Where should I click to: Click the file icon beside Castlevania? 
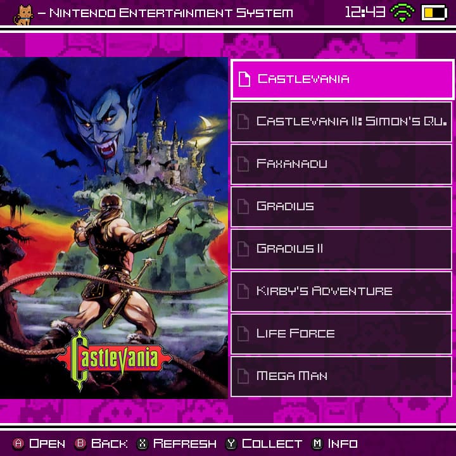[x=244, y=79]
